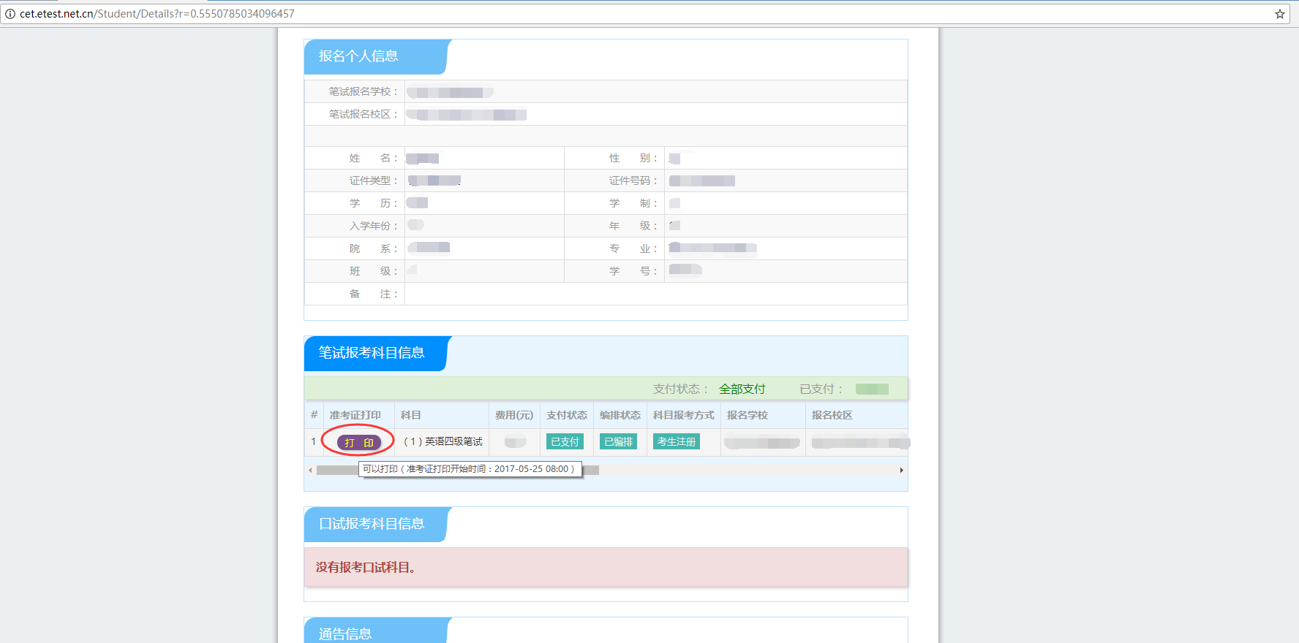The height and width of the screenshot is (643, 1299).
Task: Click the right arrow of horizontal scrollbar
Action: [901, 470]
